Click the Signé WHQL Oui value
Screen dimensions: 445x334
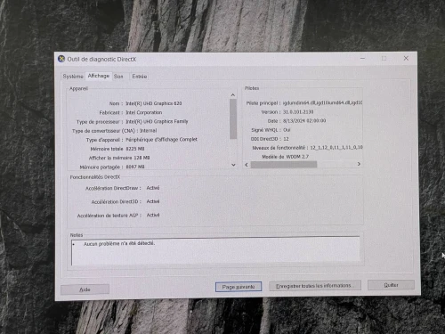pos(287,130)
